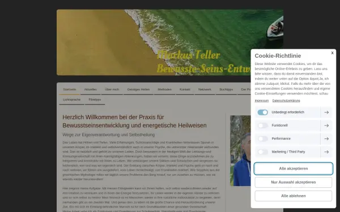Select the Startseite navigation tab
The height and width of the screenshot is (212, 340).
pyautogui.click(x=69, y=89)
